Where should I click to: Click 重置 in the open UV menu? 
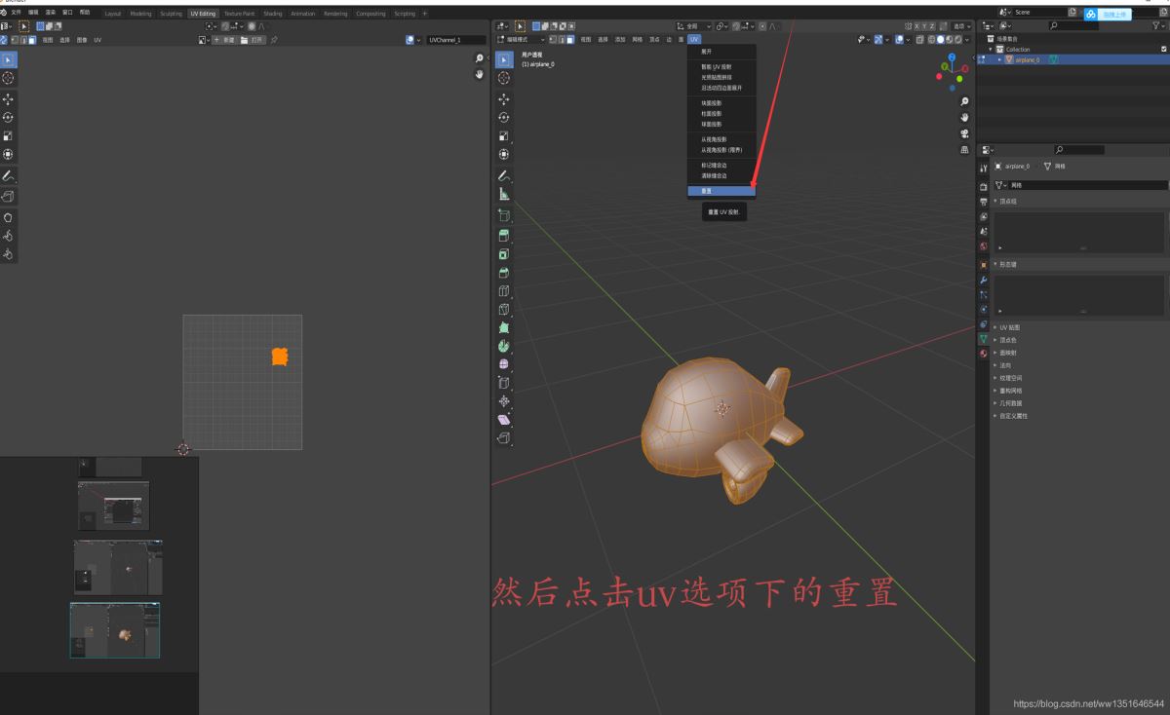[721, 190]
